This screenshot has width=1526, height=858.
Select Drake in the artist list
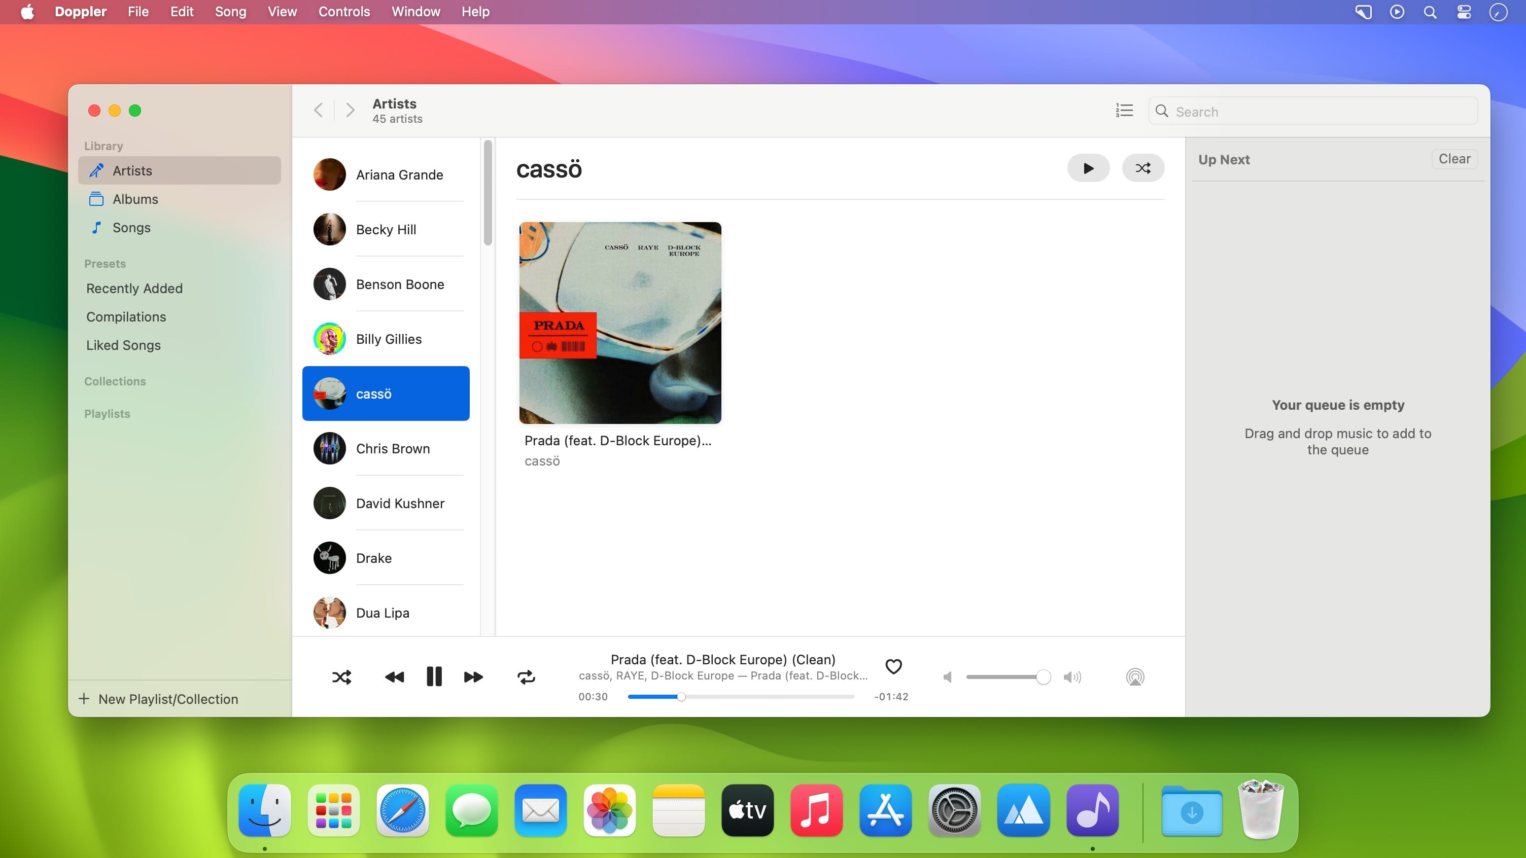pyautogui.click(x=386, y=558)
